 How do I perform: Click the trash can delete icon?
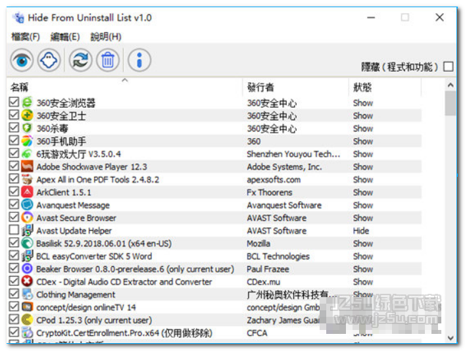coord(108,60)
